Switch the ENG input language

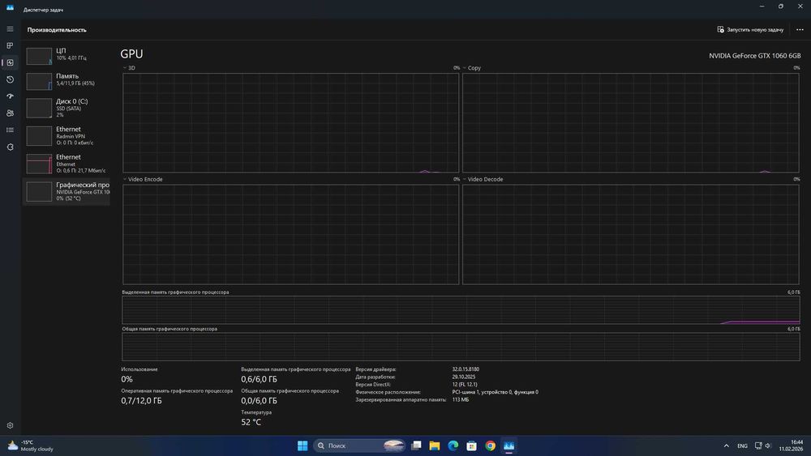tap(742, 445)
